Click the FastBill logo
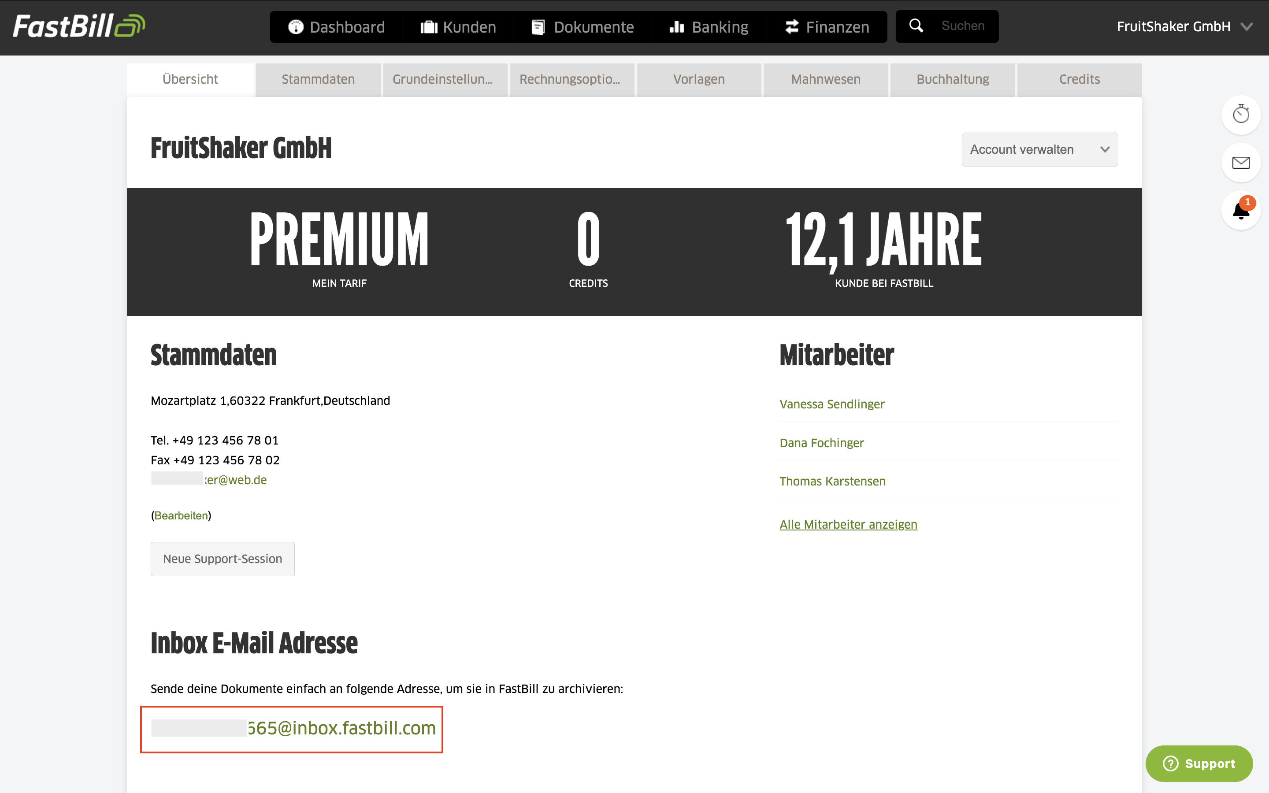Image resolution: width=1269 pixels, height=793 pixels. click(x=79, y=26)
